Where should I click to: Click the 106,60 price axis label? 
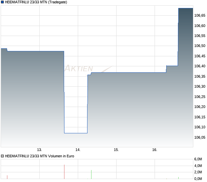(200, 26)
